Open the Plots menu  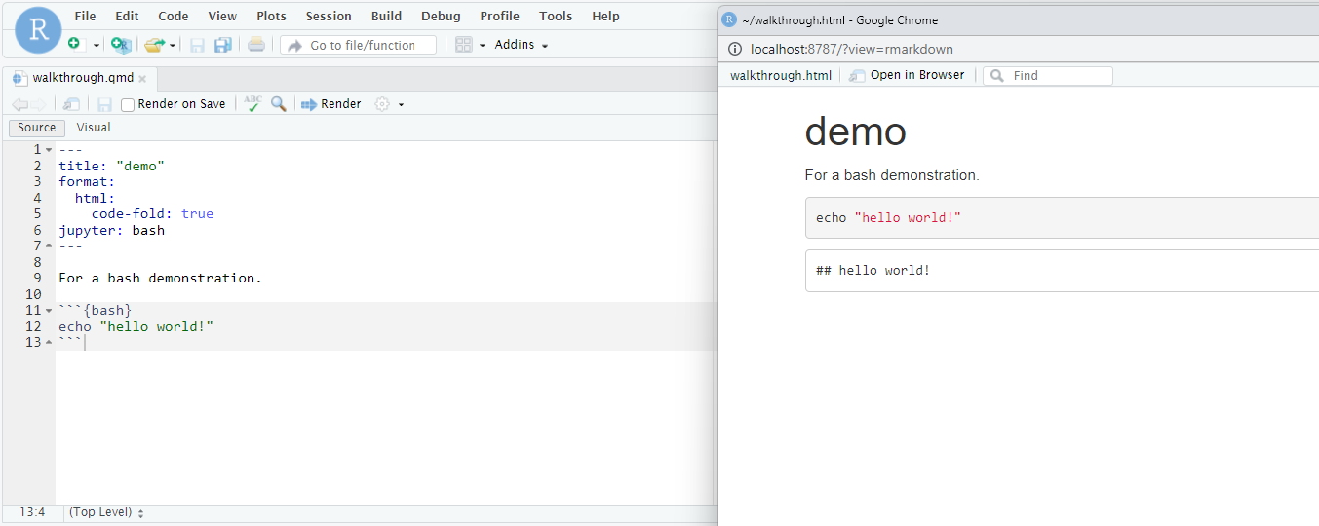point(271,16)
